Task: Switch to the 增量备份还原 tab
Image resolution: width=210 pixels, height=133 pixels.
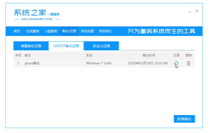Action: [31, 46]
